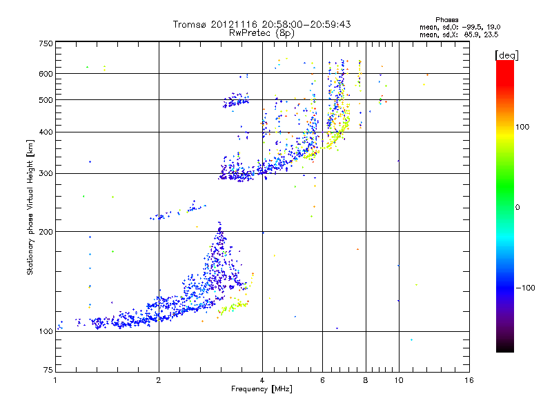Click the y-axis tick label "75"

pos(48,370)
